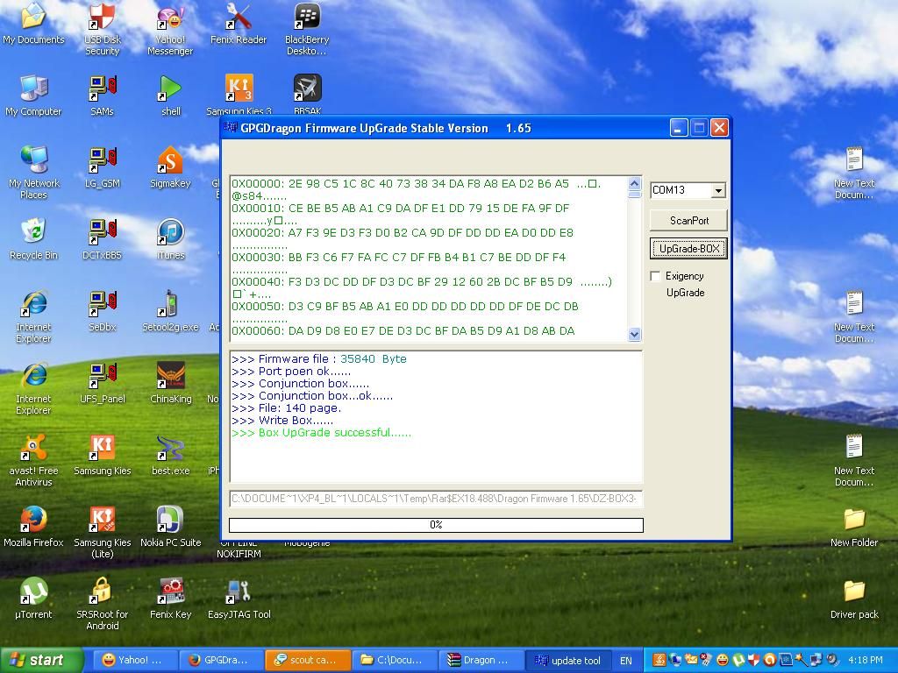Image resolution: width=898 pixels, height=673 pixels.
Task: Select the USB Disk Security desktop icon
Action: 102,29
